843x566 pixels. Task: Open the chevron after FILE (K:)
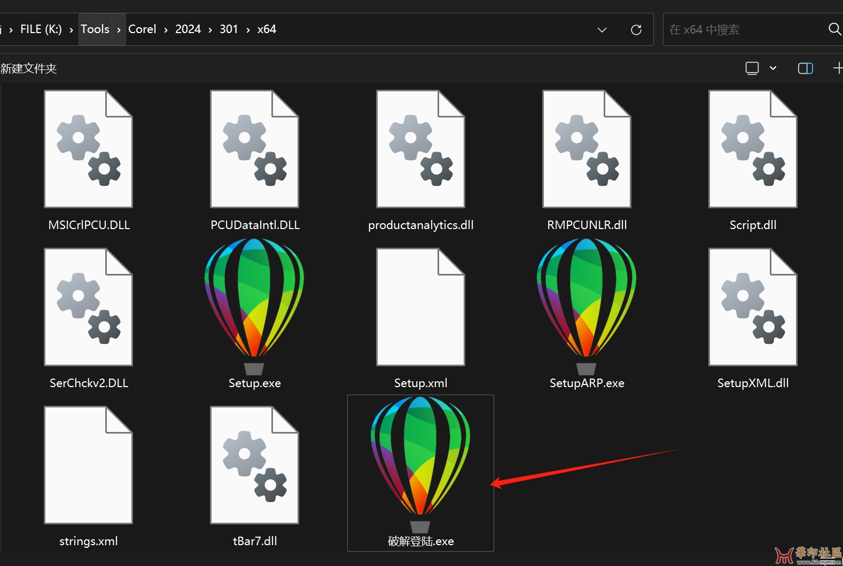tap(71, 30)
